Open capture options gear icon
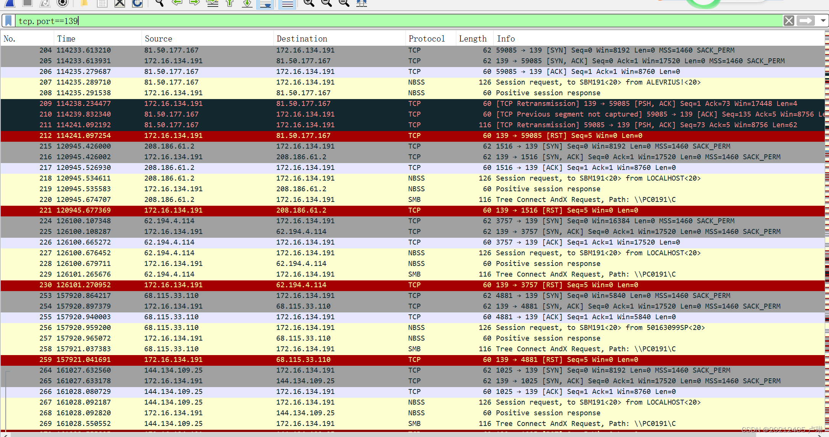Image resolution: width=829 pixels, height=437 pixels. point(62,3)
